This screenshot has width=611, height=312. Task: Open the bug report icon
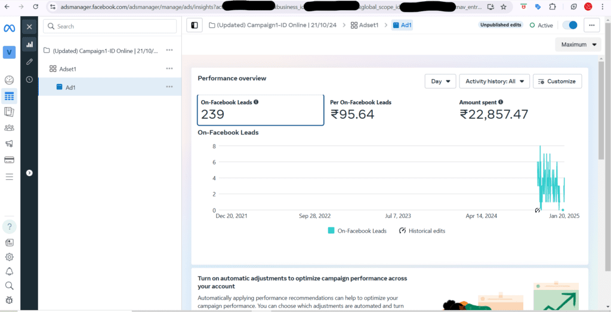(x=10, y=299)
